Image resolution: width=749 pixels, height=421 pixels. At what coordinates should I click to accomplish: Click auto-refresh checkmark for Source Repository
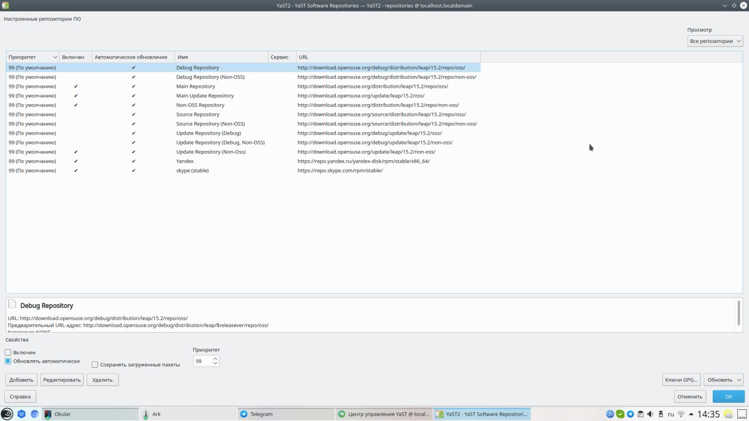[133, 115]
